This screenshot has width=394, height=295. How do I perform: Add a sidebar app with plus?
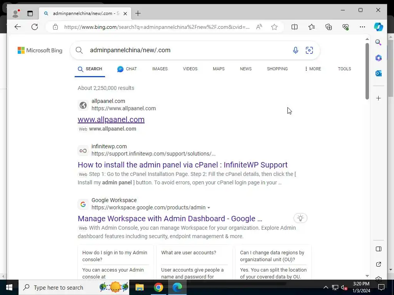tap(379, 98)
